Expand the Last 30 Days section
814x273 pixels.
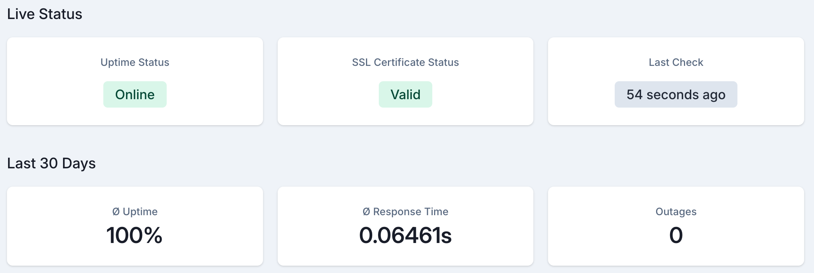[51, 163]
